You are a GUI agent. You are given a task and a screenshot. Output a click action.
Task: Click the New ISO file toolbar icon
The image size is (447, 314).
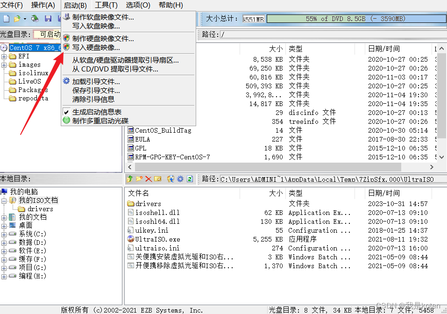pyautogui.click(x=6, y=19)
